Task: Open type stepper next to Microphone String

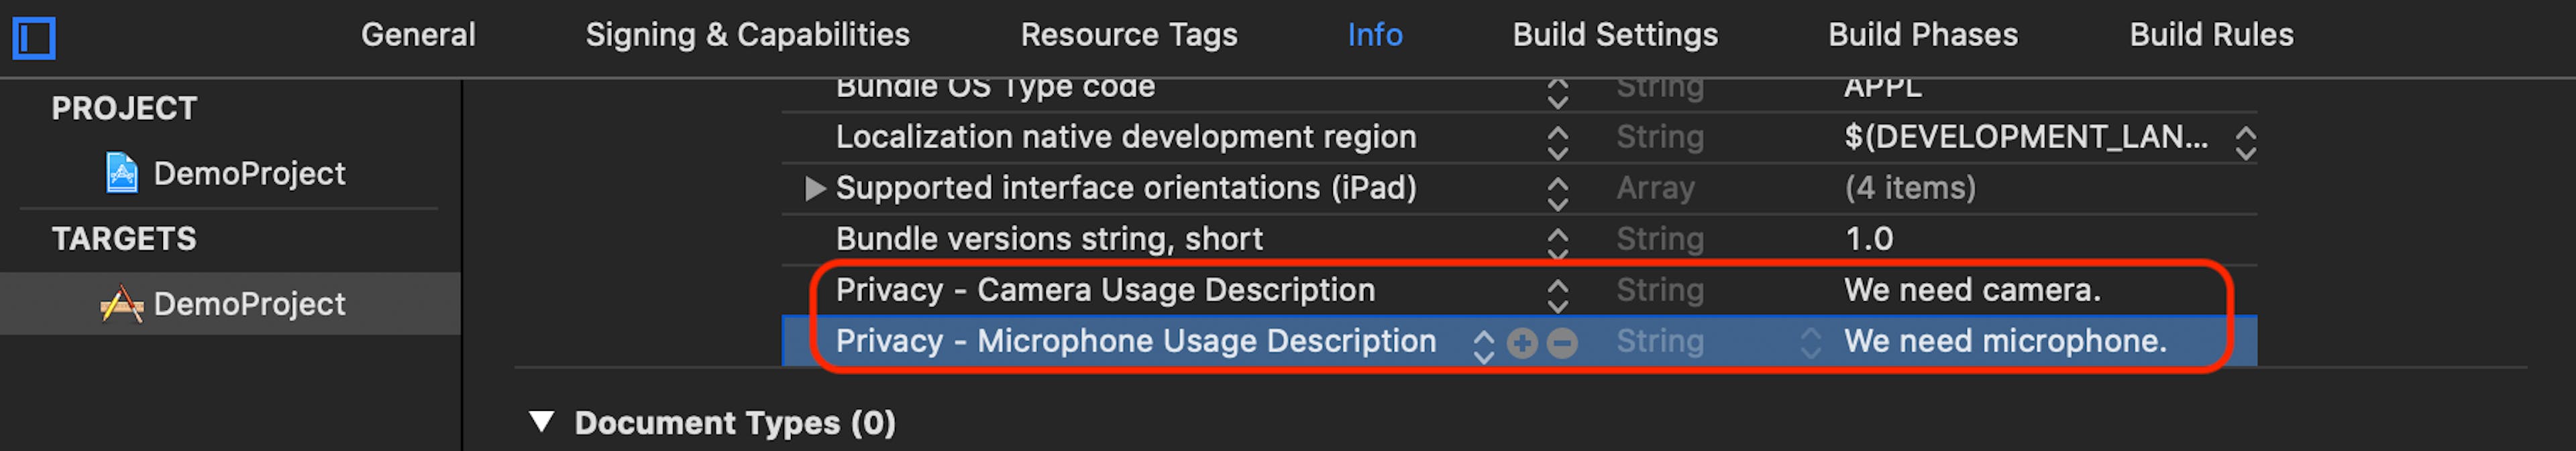Action: 1811,342
